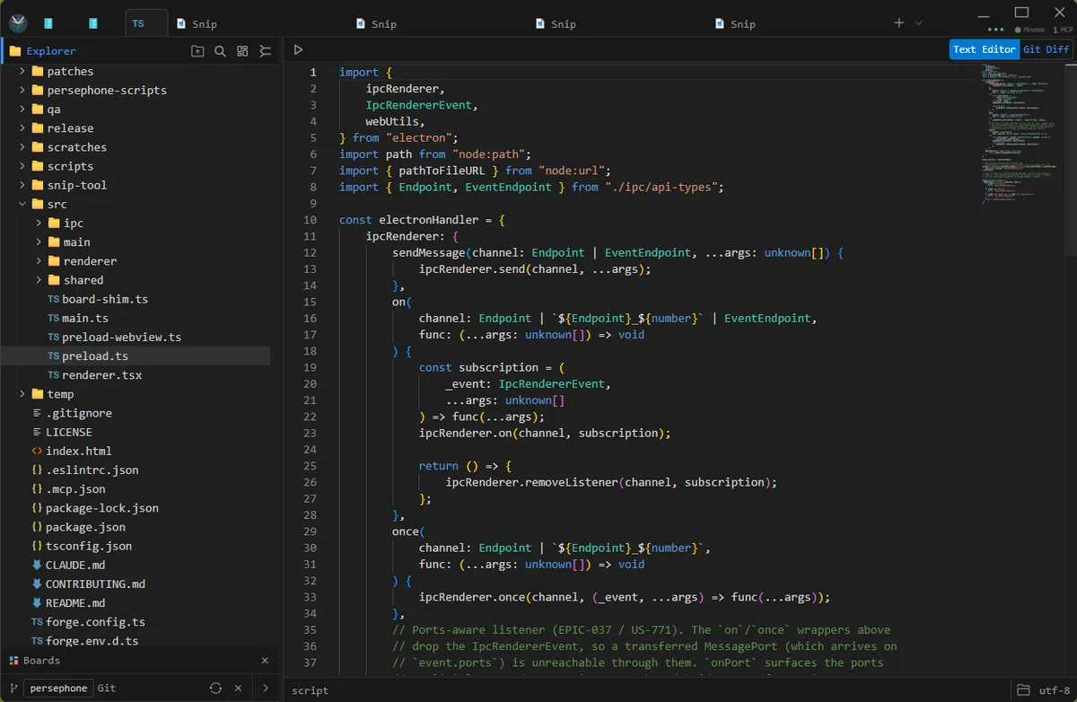Click the Git refresh sync icon
Image resolution: width=1077 pixels, height=702 pixels.
click(215, 689)
